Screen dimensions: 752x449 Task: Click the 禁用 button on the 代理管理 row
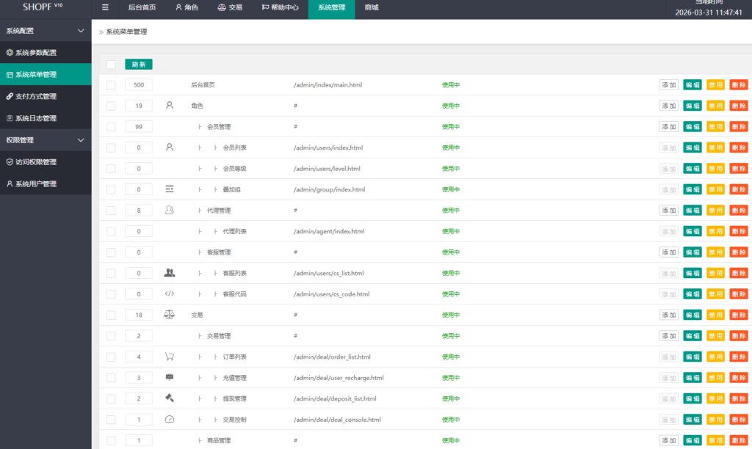(715, 210)
